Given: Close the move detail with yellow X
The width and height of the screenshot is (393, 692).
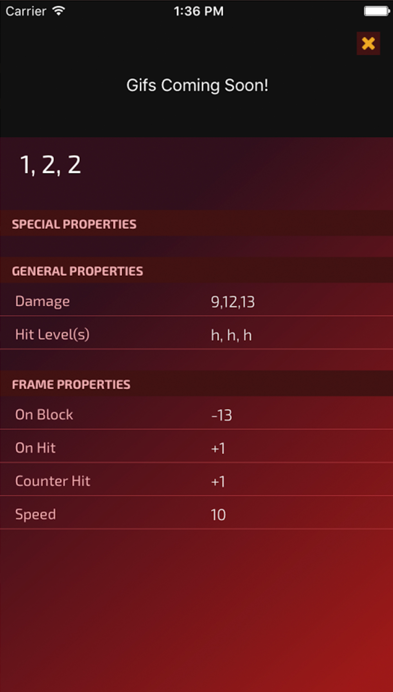Looking at the screenshot, I should 368,43.
